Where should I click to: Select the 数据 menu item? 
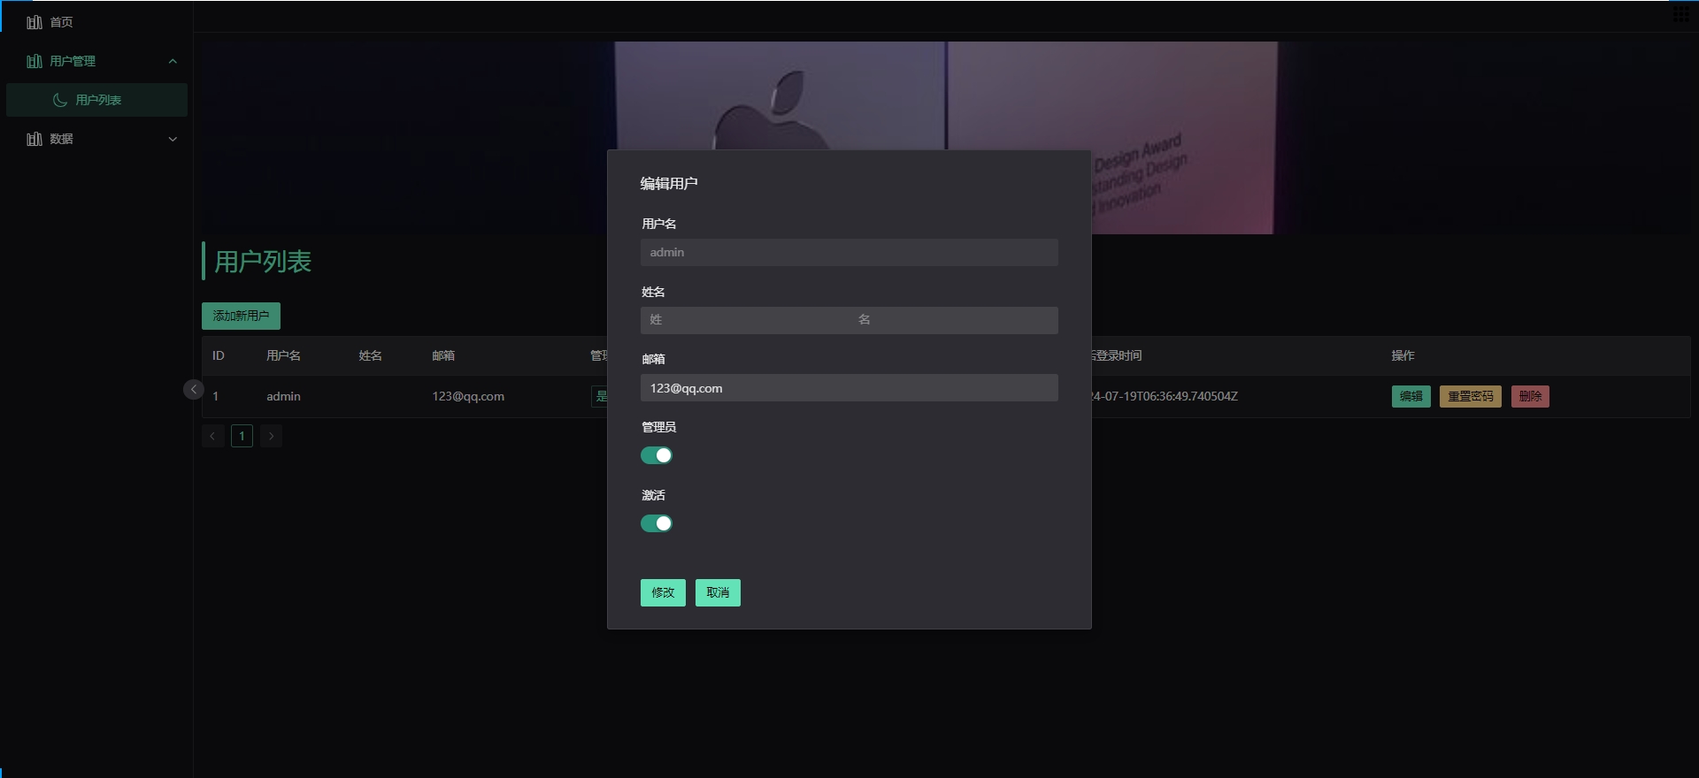point(96,139)
